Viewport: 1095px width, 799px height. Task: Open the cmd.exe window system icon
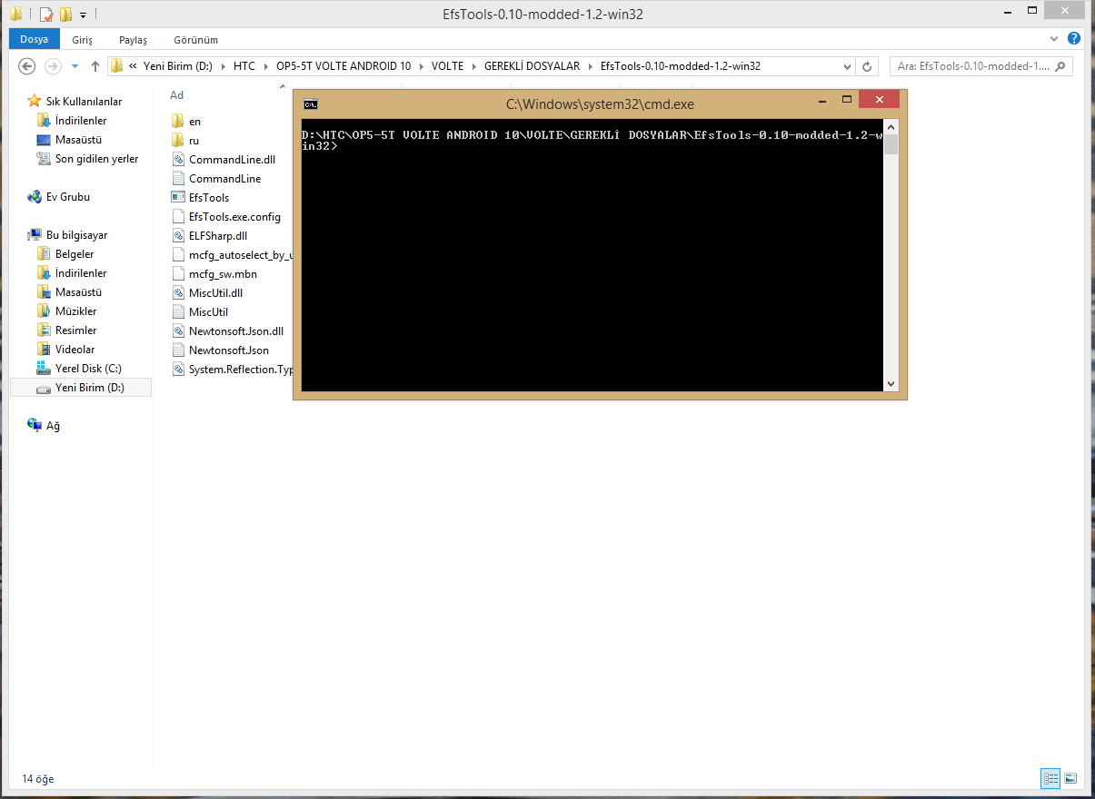point(310,104)
